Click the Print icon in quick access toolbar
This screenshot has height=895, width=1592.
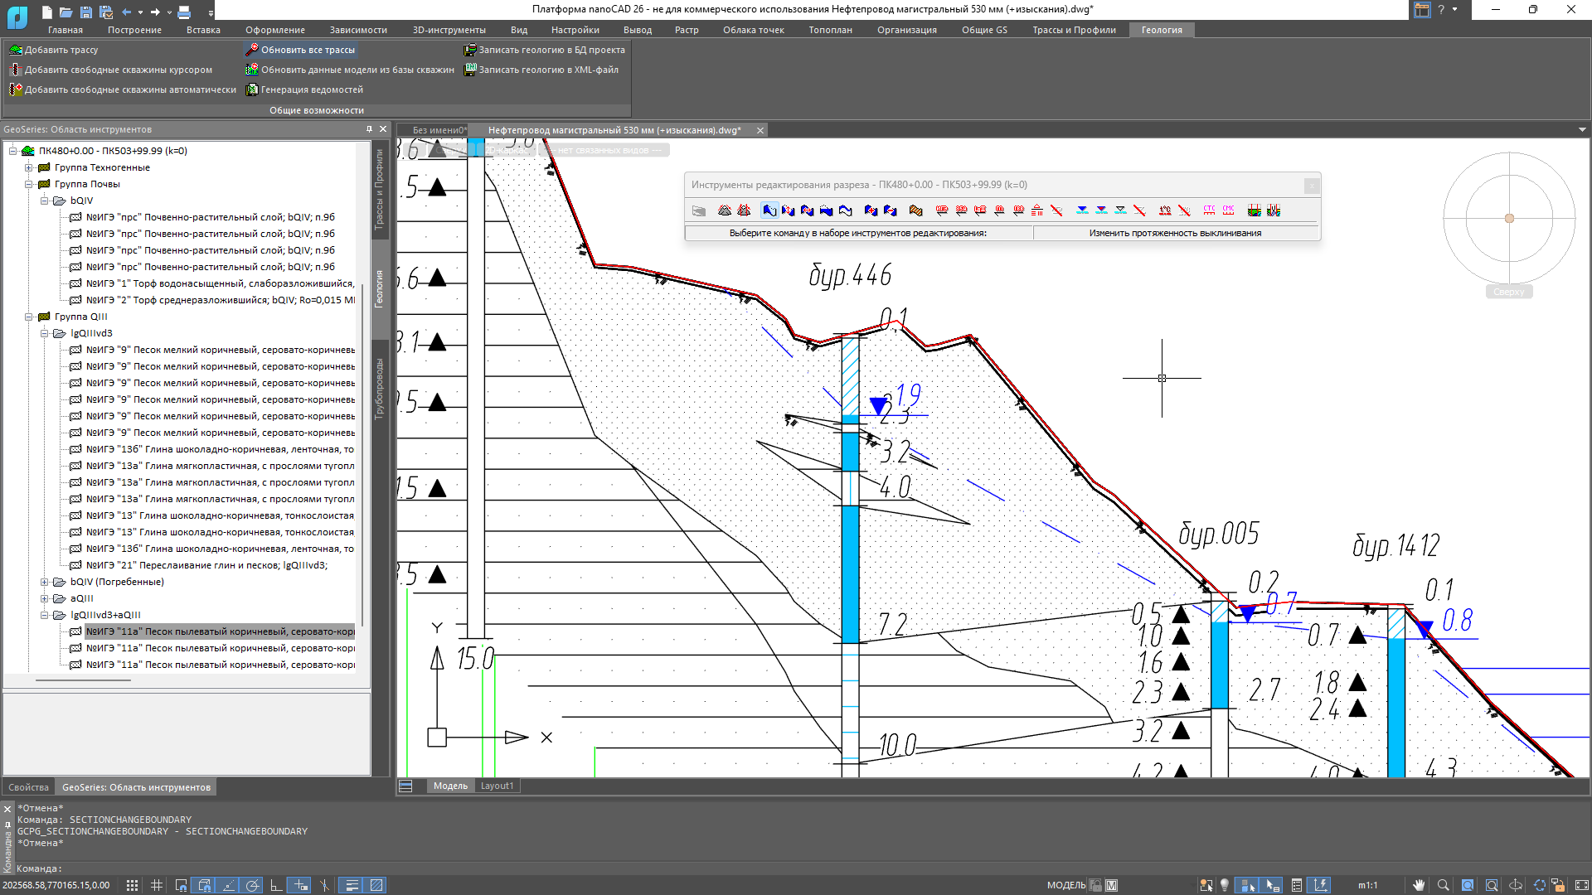(184, 12)
